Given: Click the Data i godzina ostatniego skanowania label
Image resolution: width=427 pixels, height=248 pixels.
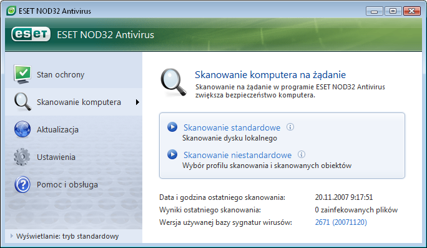Looking at the screenshot, I should click(x=222, y=197).
